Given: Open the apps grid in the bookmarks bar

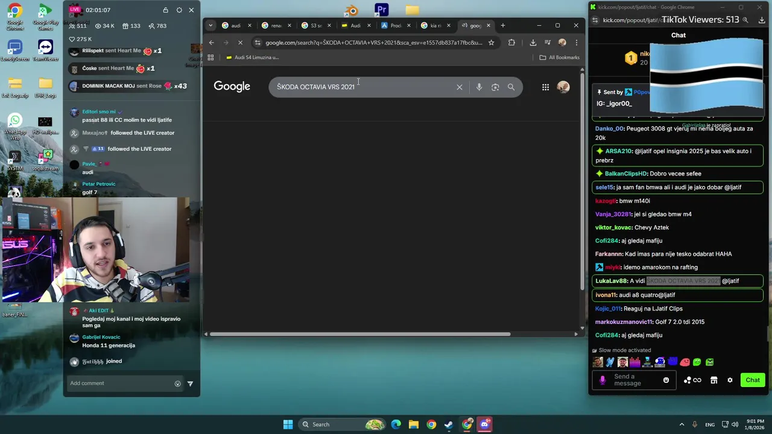Looking at the screenshot, I should coord(210,57).
